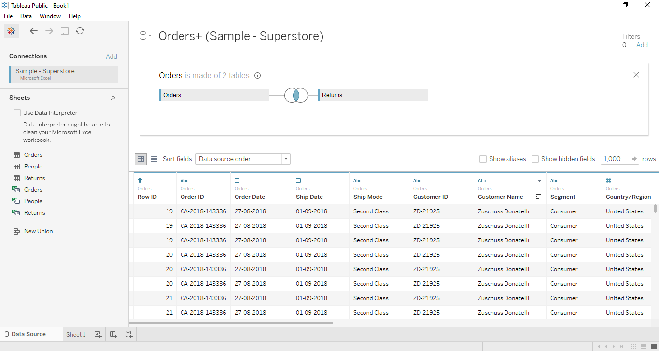Open the join Venn diagram icon

click(x=296, y=95)
